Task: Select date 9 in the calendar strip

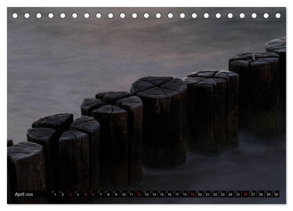Action: click(116, 194)
